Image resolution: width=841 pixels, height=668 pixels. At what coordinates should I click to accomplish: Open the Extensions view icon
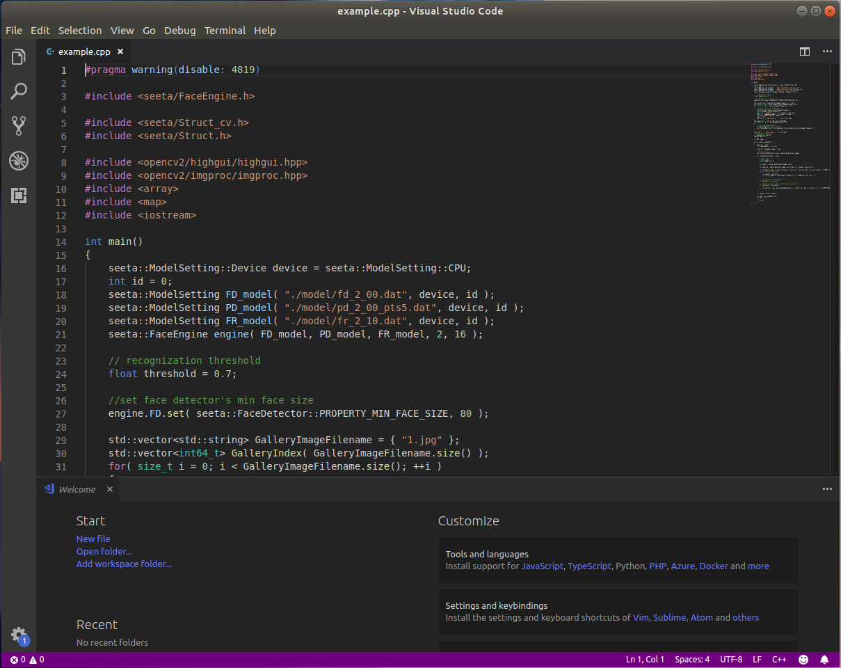19,196
